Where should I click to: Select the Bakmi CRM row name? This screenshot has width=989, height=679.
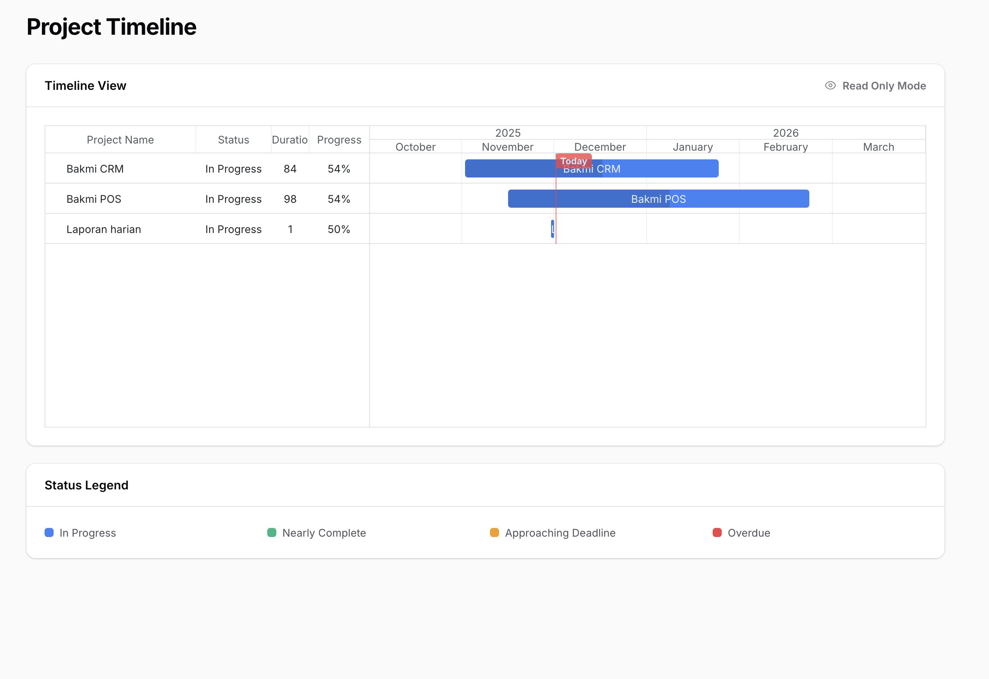95,169
